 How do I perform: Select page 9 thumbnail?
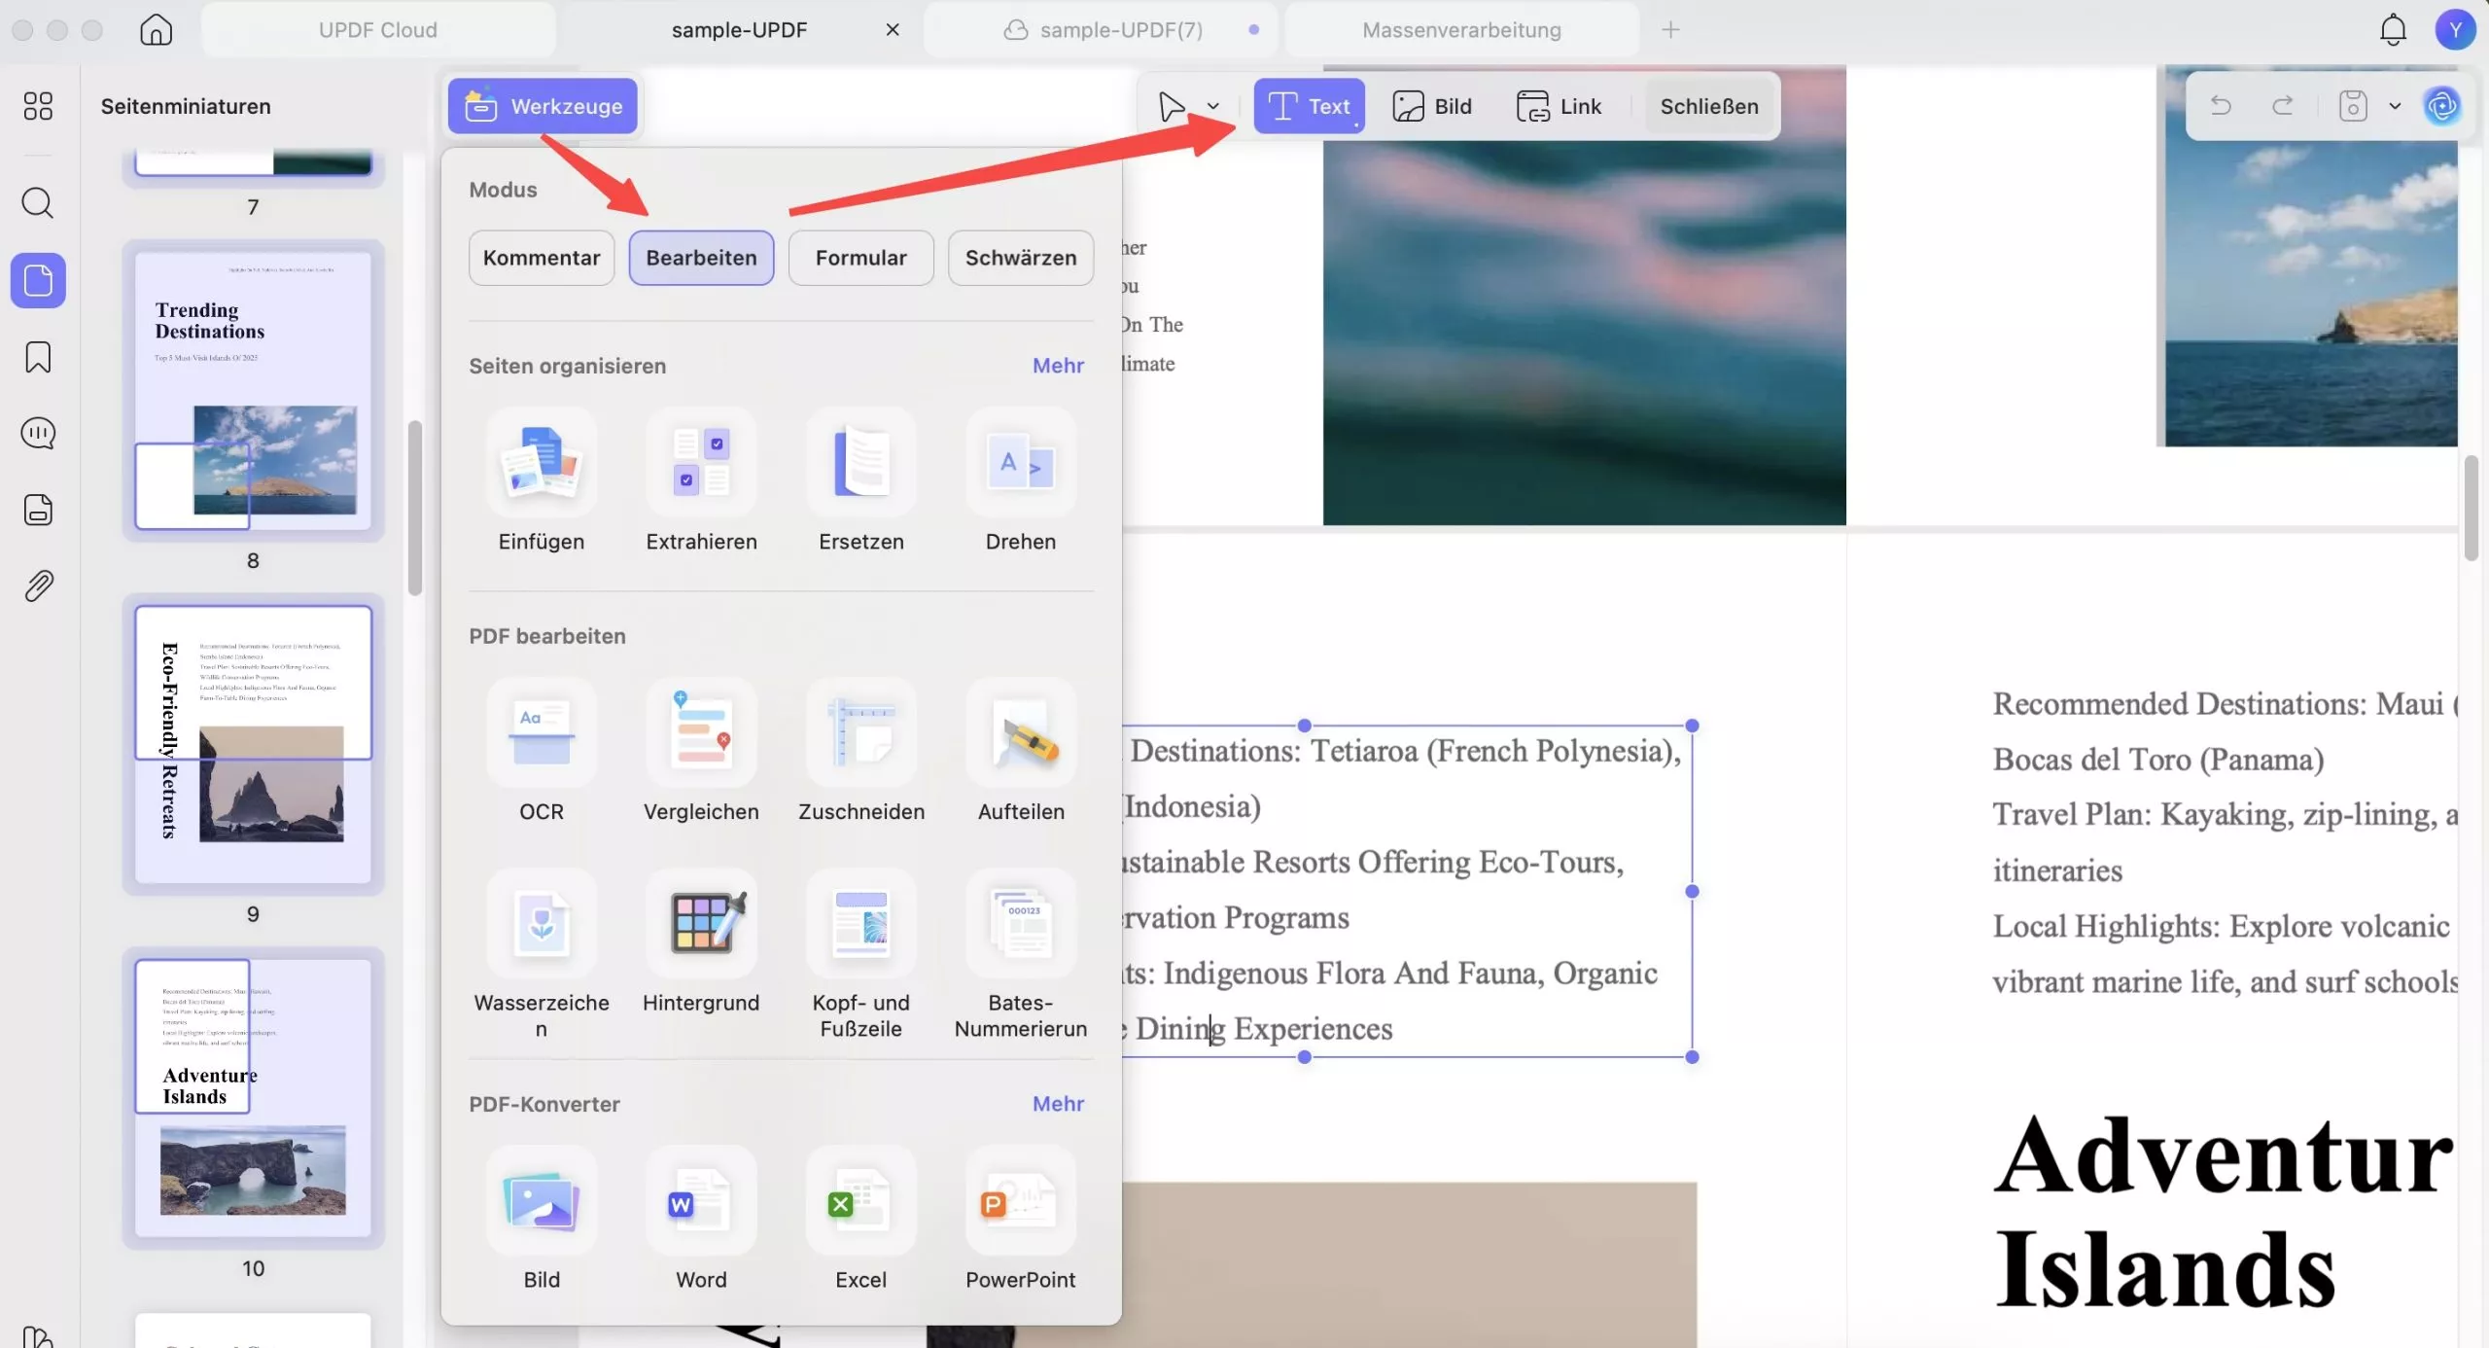(253, 744)
